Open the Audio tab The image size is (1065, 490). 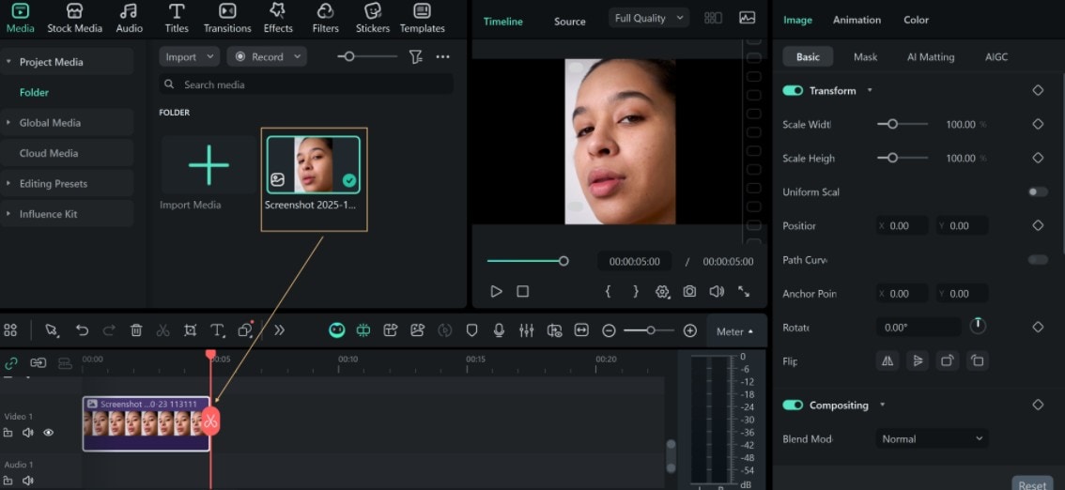click(x=129, y=19)
